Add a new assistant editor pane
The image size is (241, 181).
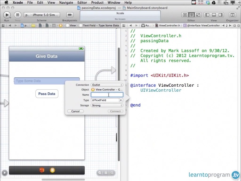pos(235,26)
